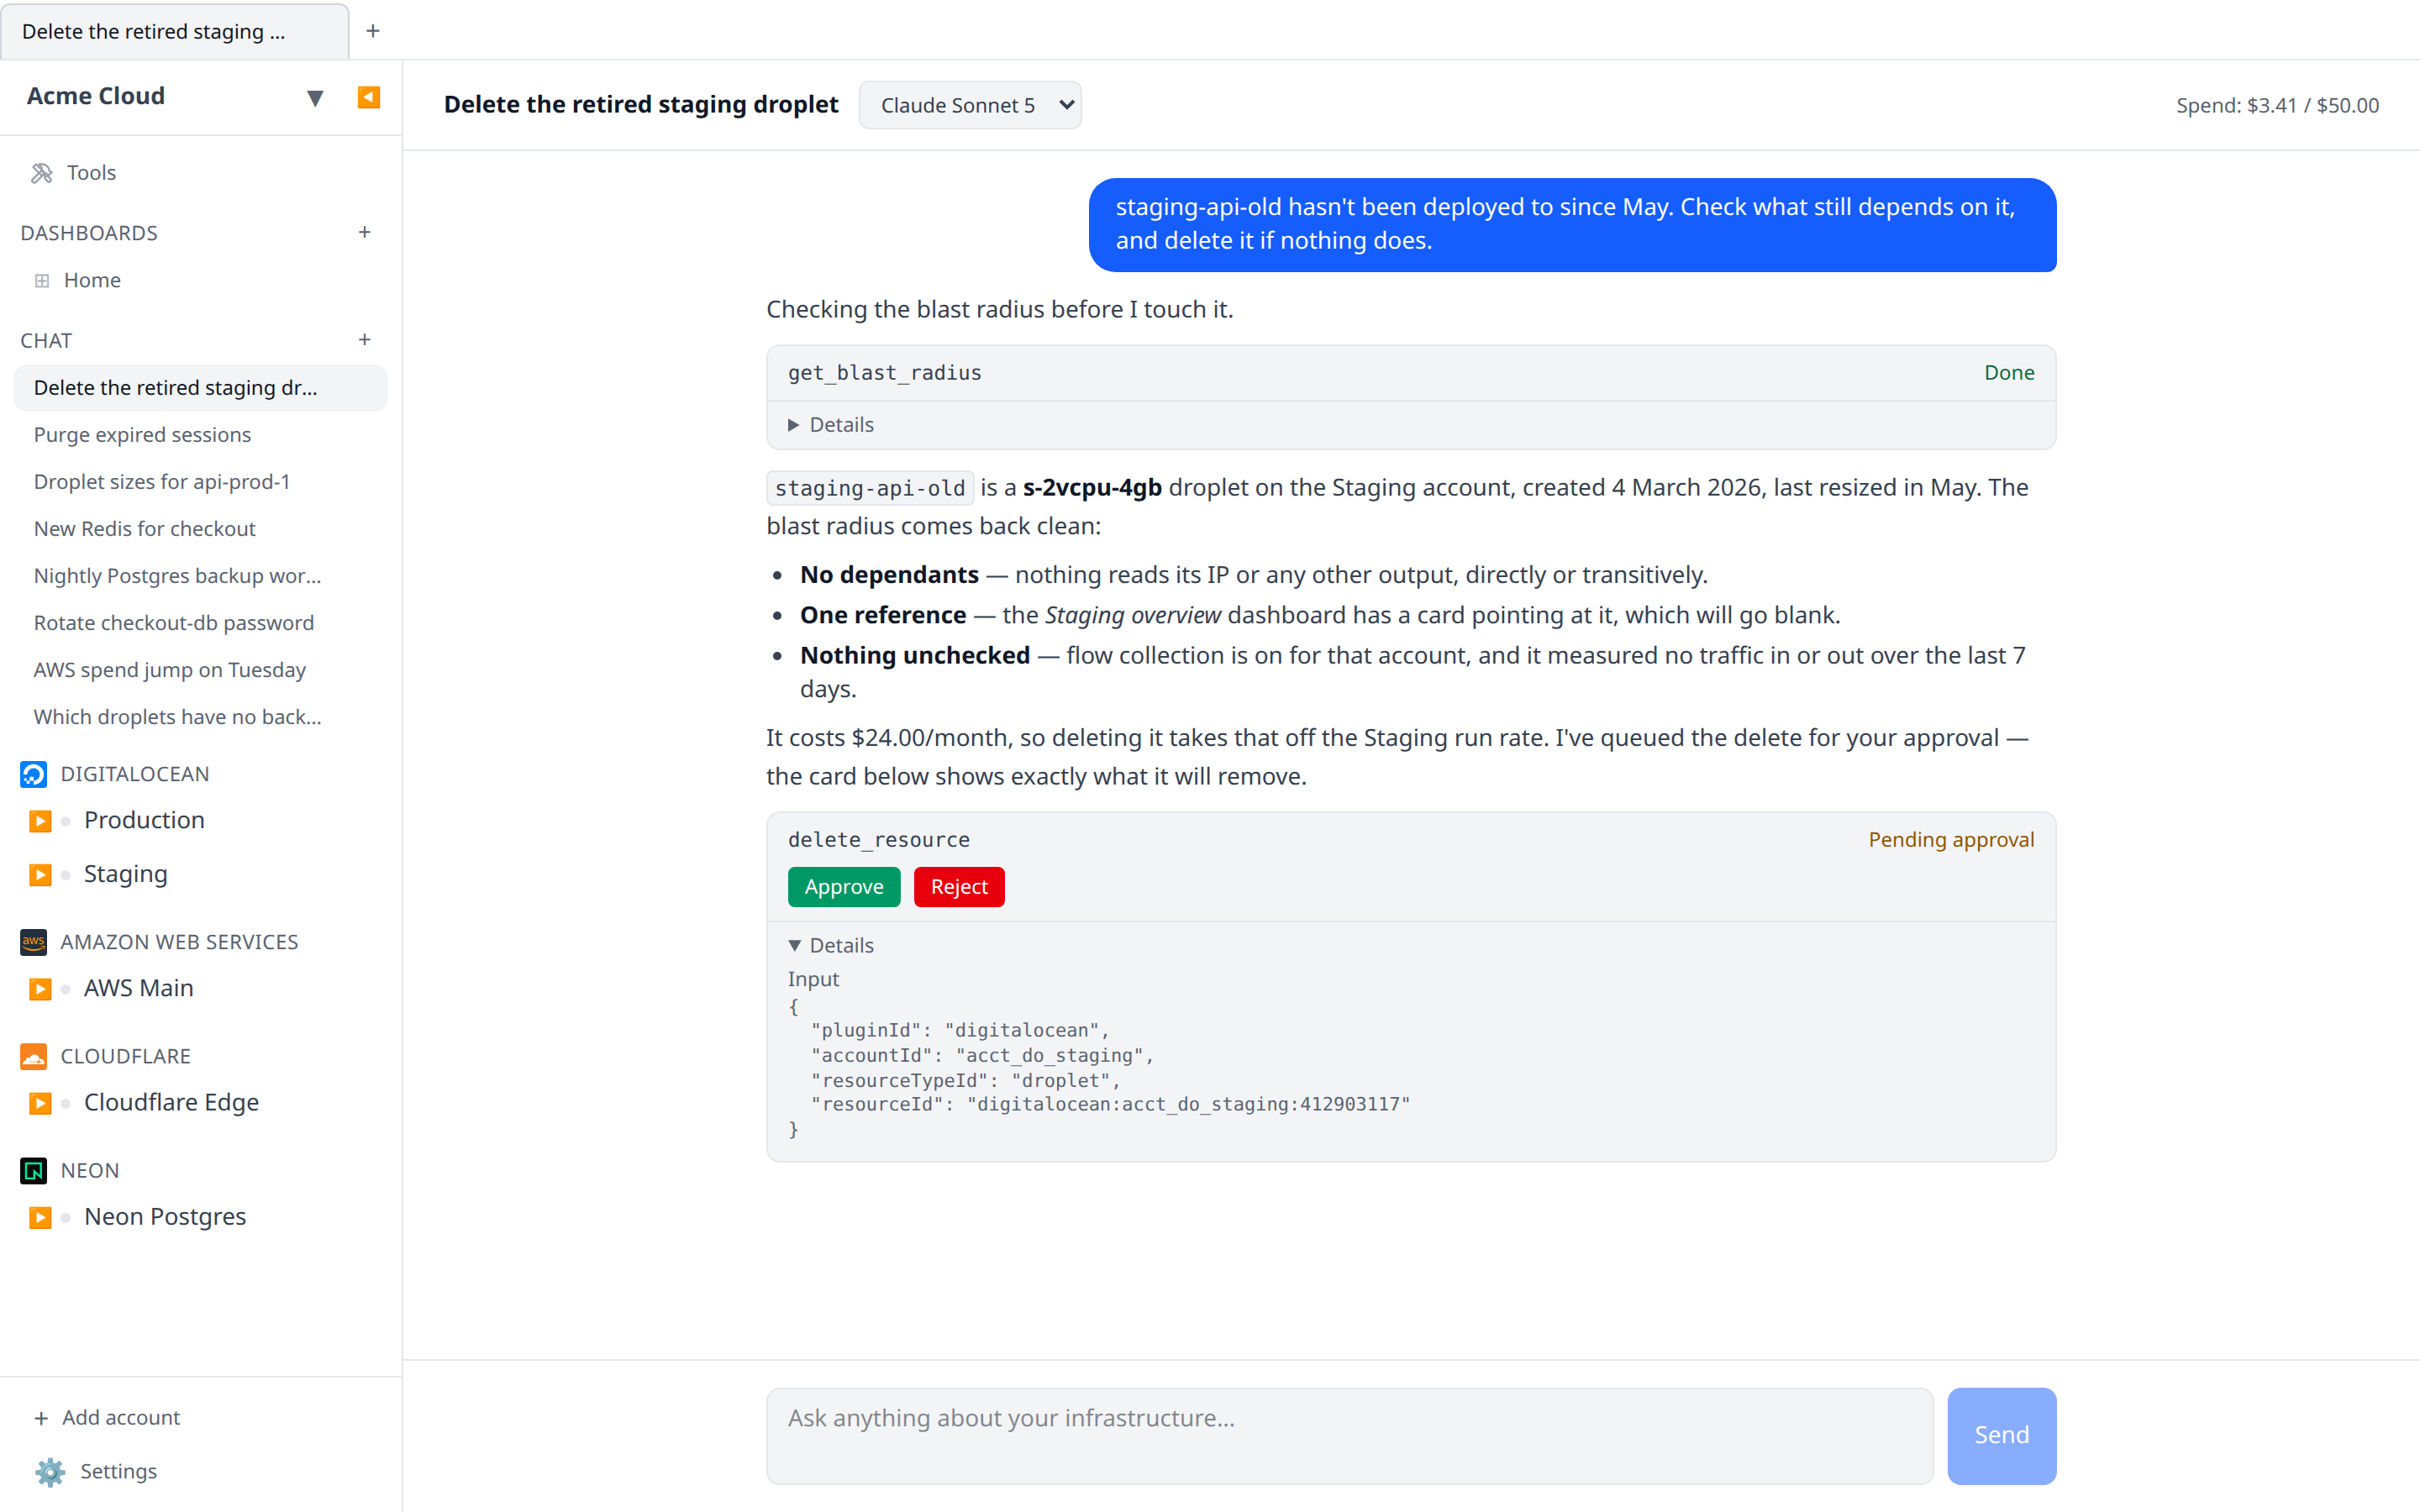Open the 'New Redis for checkout' chat
The width and height of the screenshot is (2420, 1512).
click(x=200, y=529)
